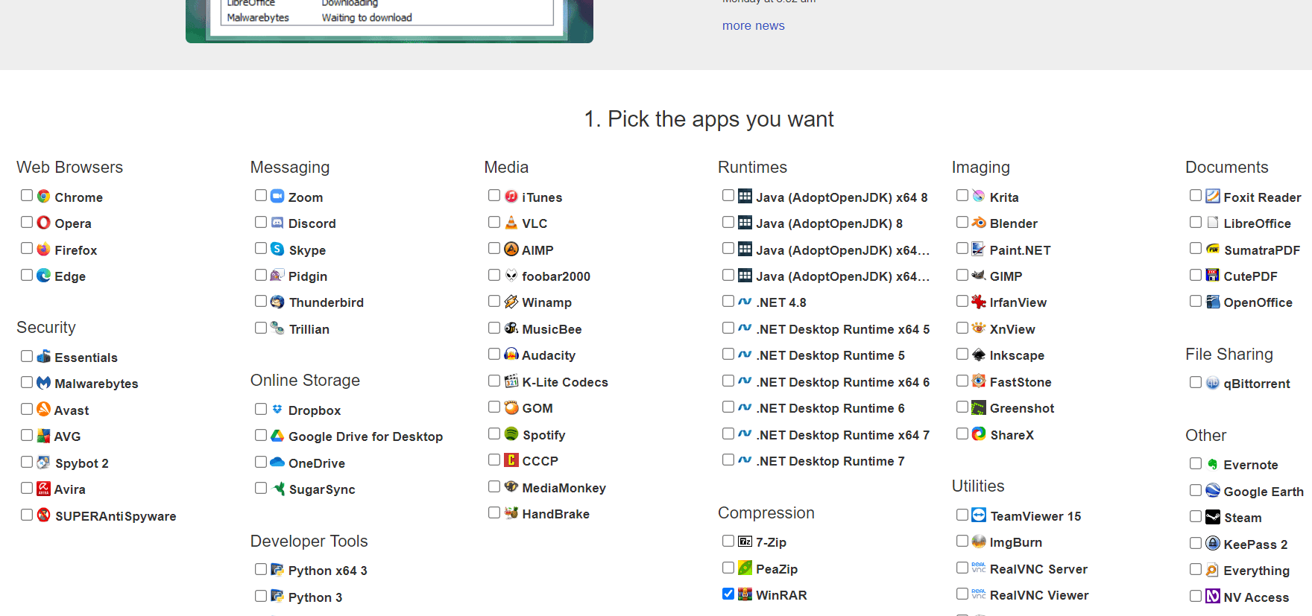Click the Ninite installer preview screenshot

point(389,21)
